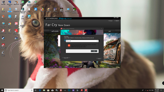The image size is (164, 92).
Task: Open the Persian about-us link in Parnian
Action: [110, 21]
